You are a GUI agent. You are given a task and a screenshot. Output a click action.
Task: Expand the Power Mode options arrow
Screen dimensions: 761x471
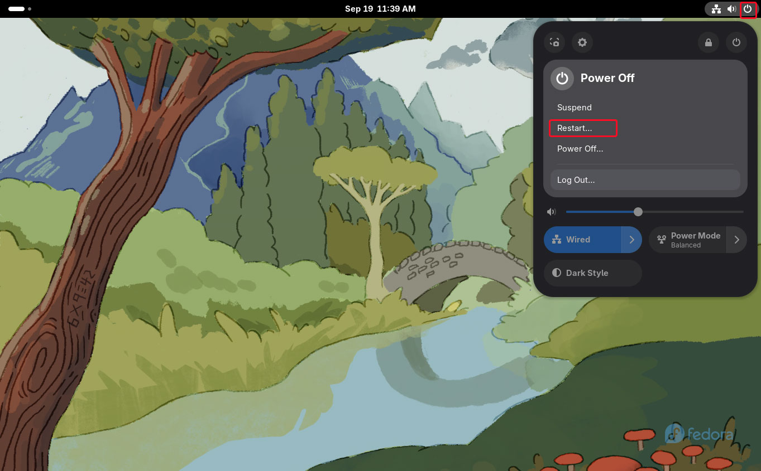(737, 240)
